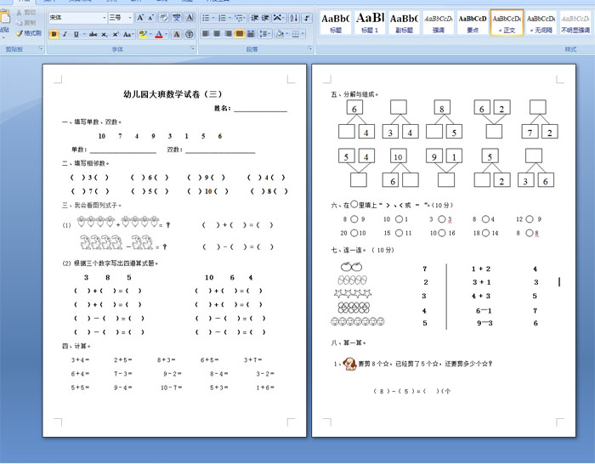This screenshot has width=595, height=464.
Task: Click Decrease Indent icon
Action: 255,18
